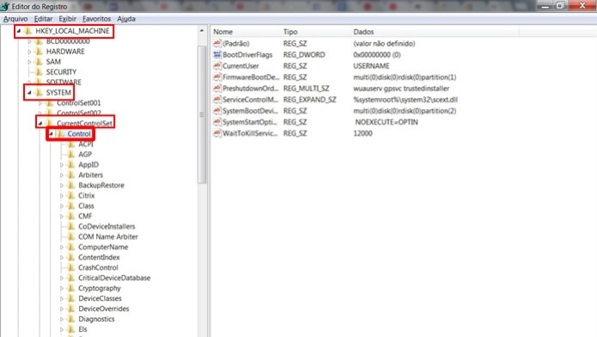Click the BootDriverFlags DWORD value icon
This screenshot has height=337, width=597.
tap(217, 54)
